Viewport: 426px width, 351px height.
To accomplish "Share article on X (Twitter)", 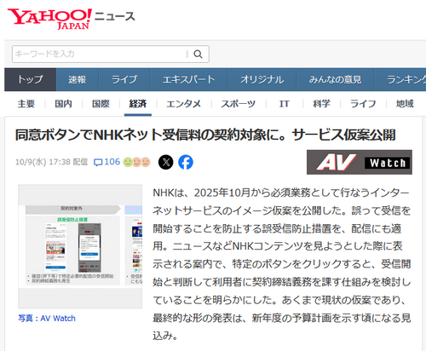I will pyautogui.click(x=166, y=162).
